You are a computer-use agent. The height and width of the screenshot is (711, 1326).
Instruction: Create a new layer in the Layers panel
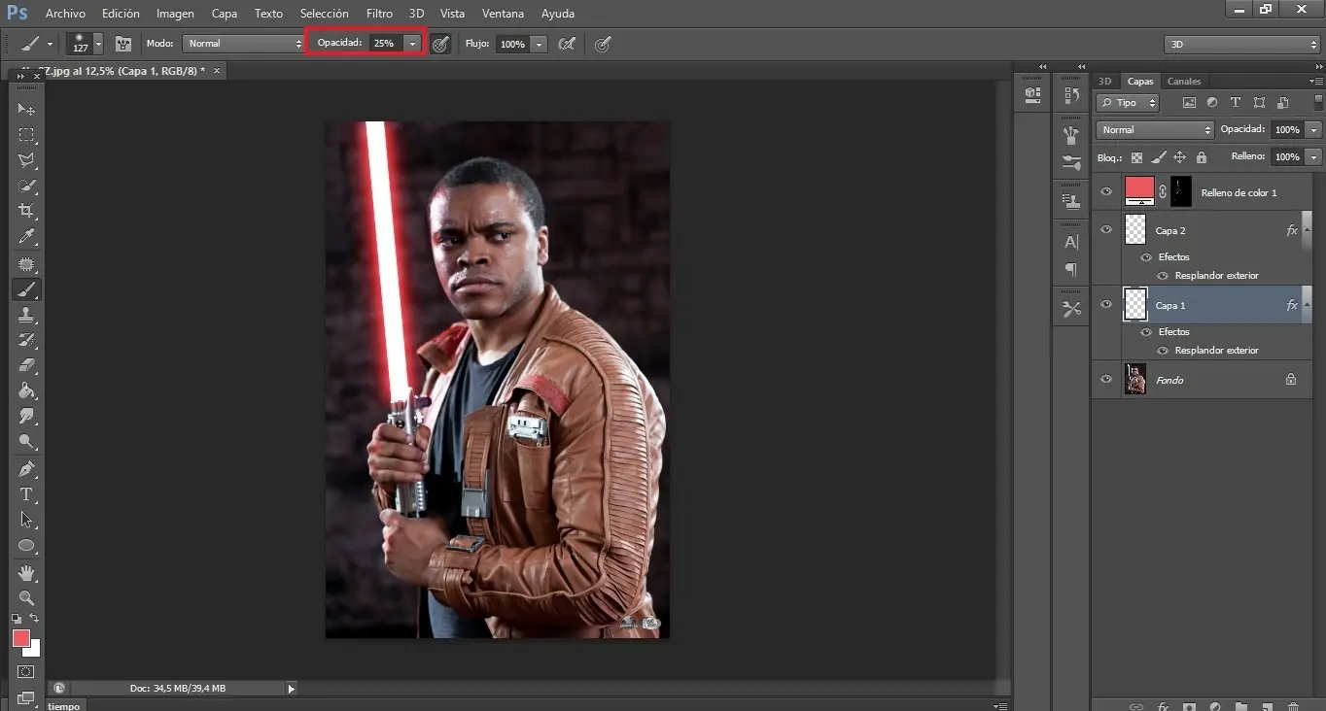pyautogui.click(x=1267, y=705)
